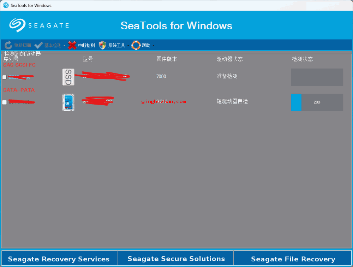The height and width of the screenshot is (267, 353).
Task: Check the SATA-PATA drive checkbox
Action: [4, 102]
